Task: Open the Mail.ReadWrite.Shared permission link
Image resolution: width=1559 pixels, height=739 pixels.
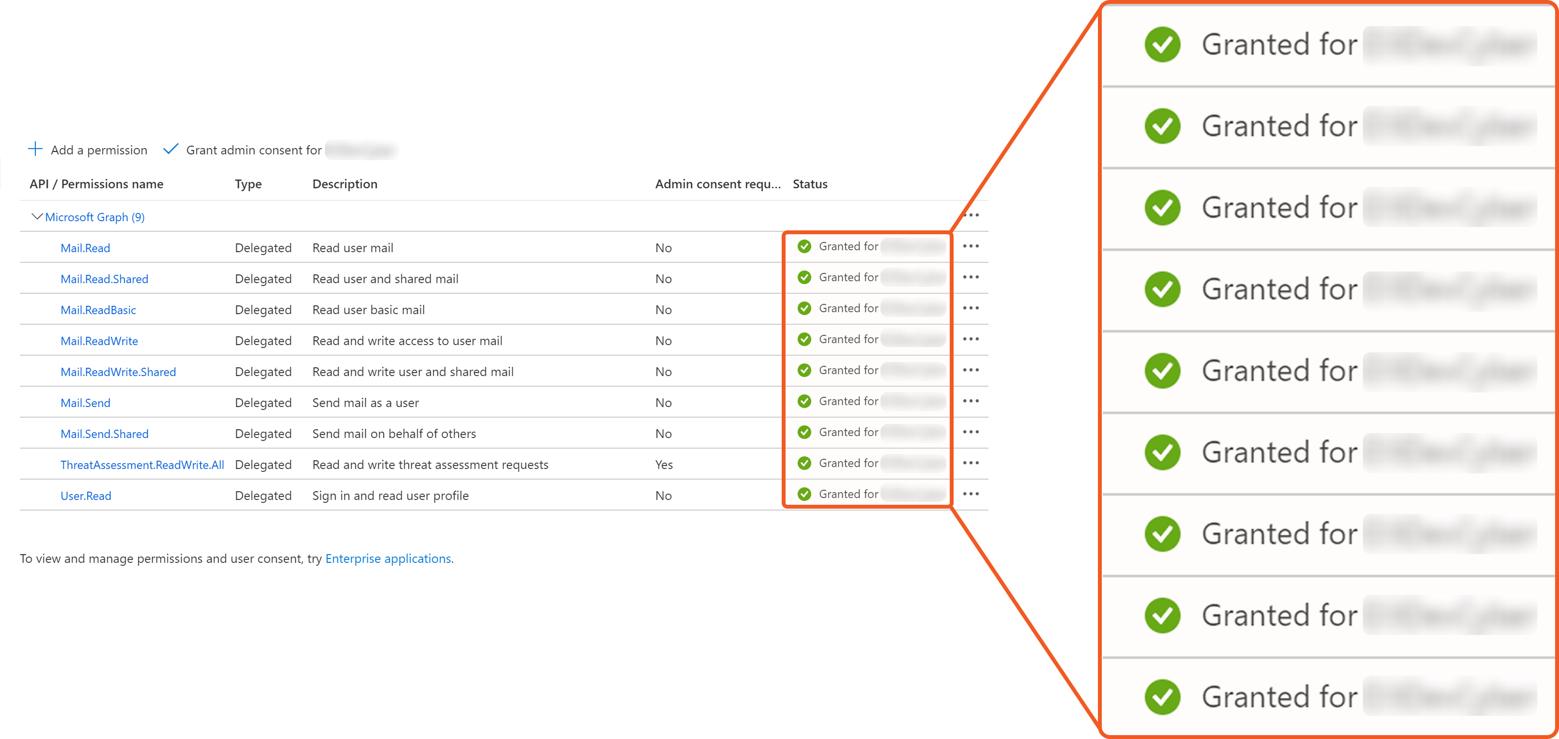Action: pyautogui.click(x=118, y=372)
